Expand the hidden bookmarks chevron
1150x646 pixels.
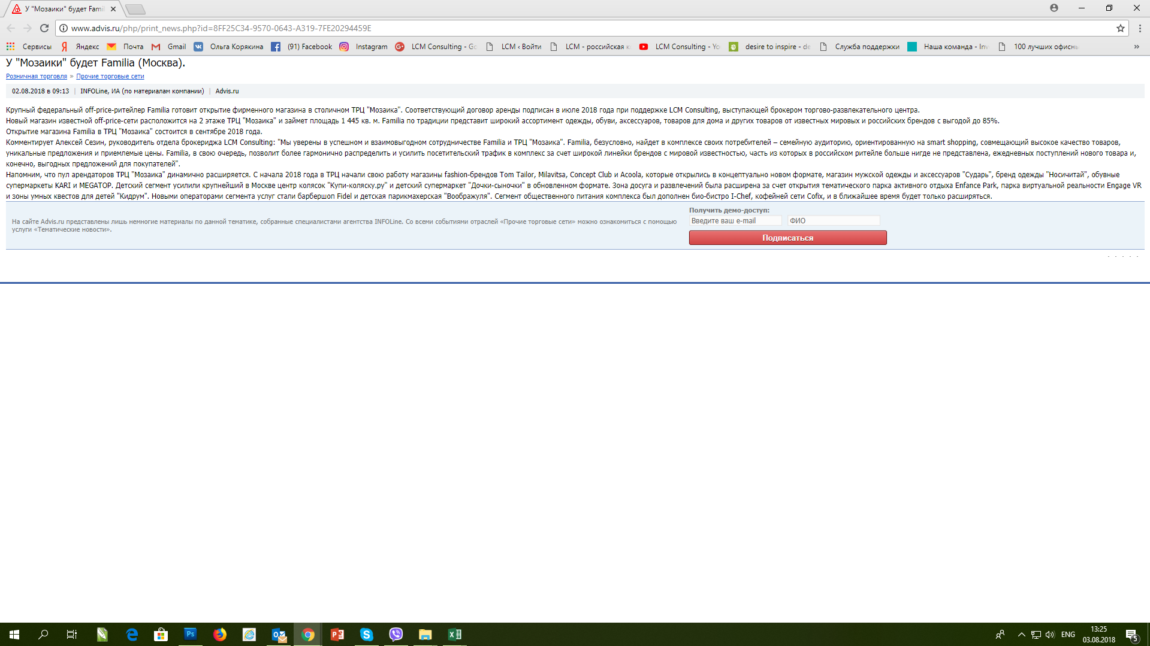[x=1137, y=47]
